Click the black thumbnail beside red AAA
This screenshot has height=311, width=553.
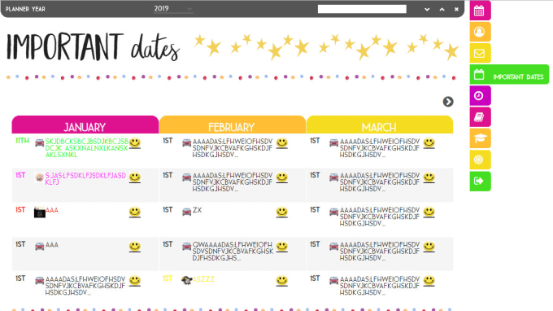pyautogui.click(x=40, y=212)
